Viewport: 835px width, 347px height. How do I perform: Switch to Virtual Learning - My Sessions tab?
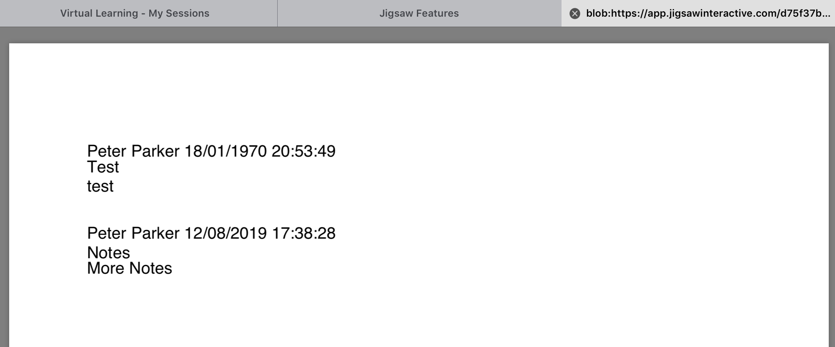point(135,13)
